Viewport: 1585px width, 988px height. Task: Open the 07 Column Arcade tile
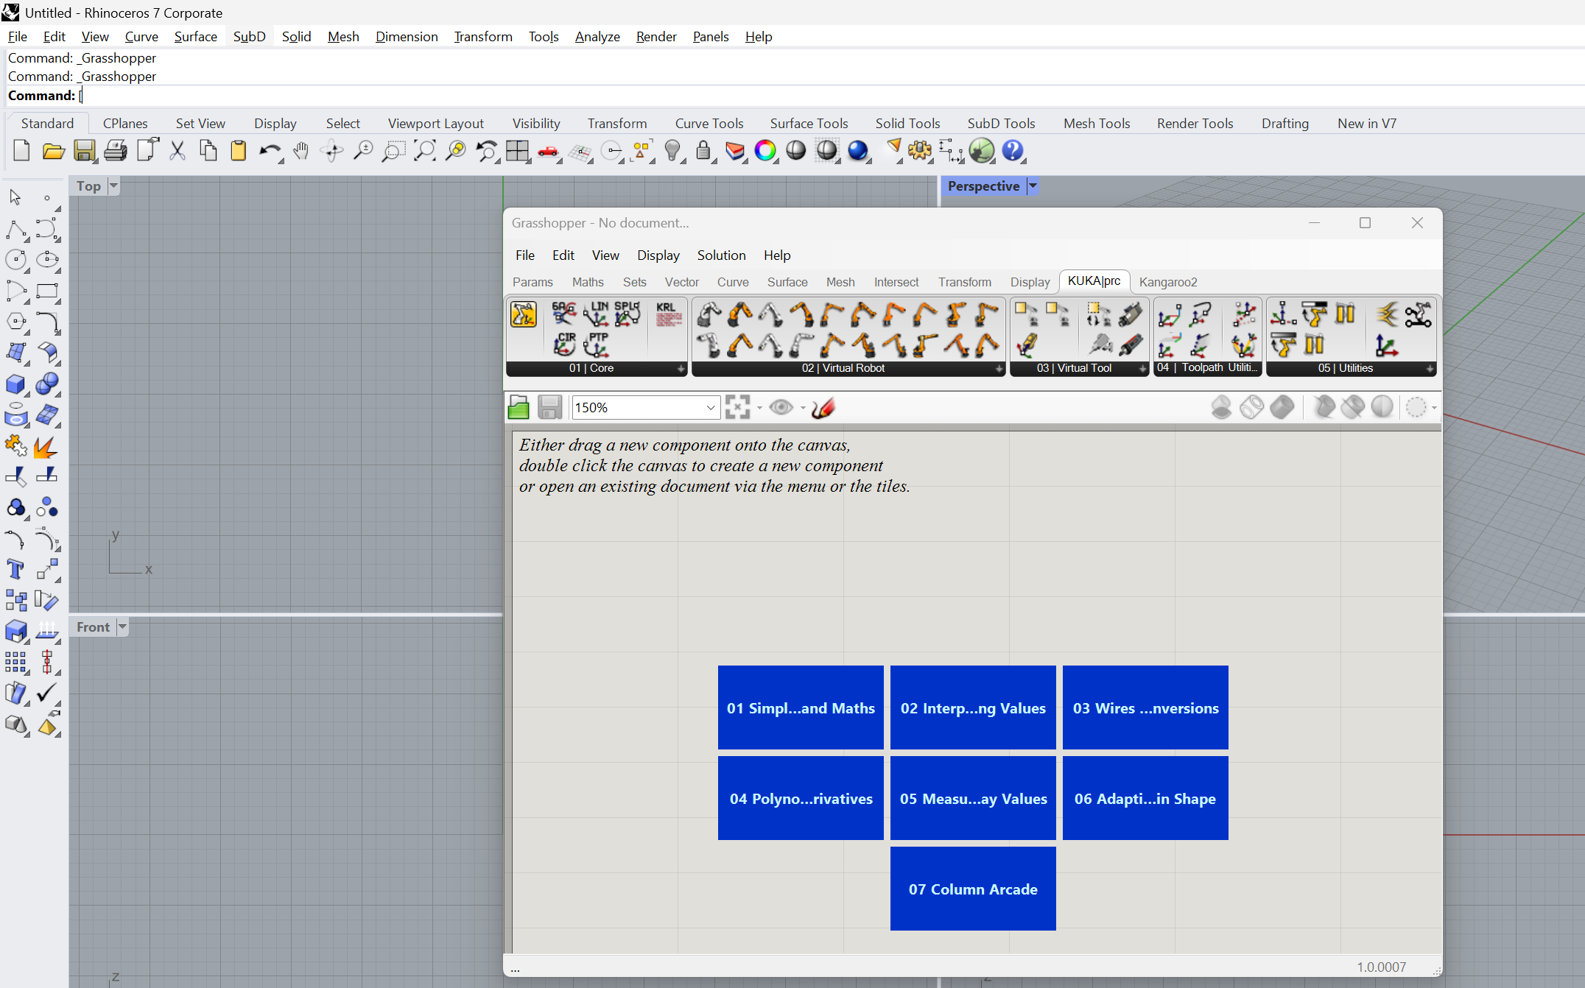pyautogui.click(x=973, y=889)
